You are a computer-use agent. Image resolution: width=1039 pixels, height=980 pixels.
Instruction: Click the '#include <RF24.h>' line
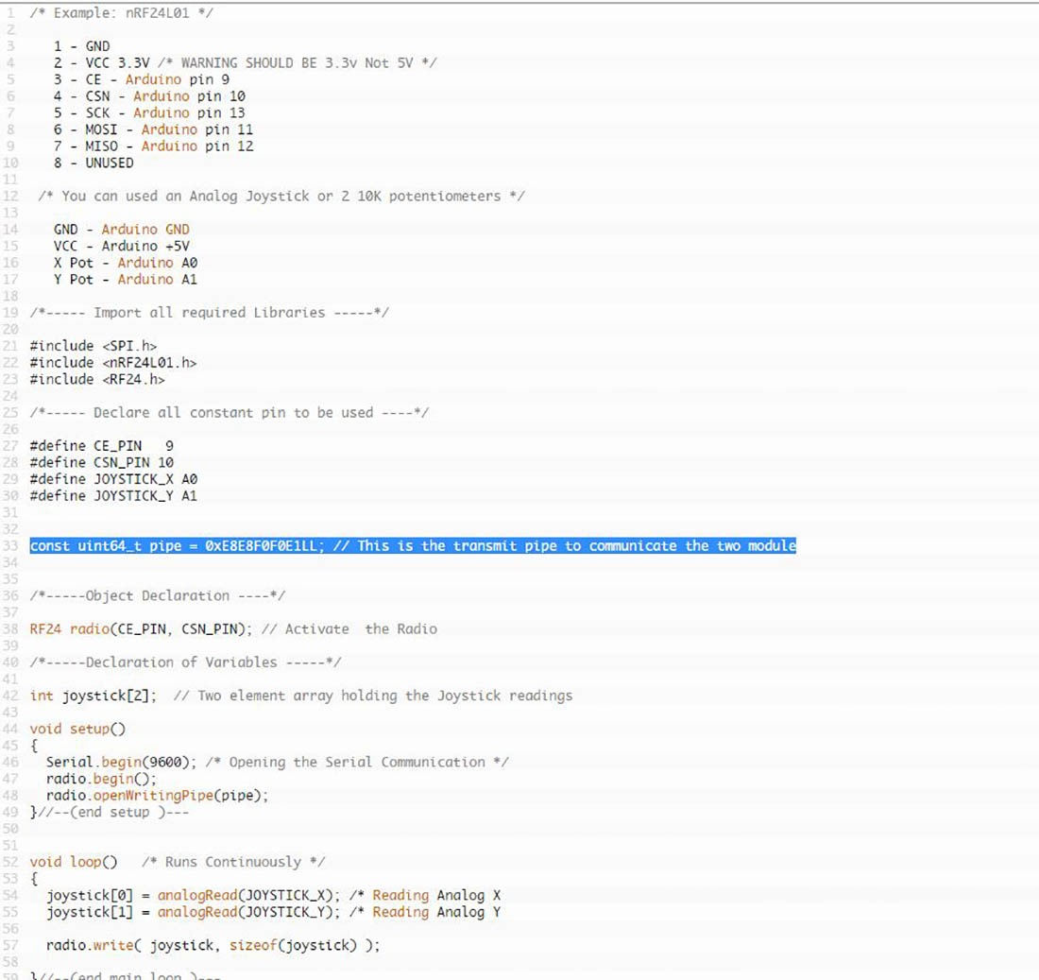pyautogui.click(x=97, y=379)
